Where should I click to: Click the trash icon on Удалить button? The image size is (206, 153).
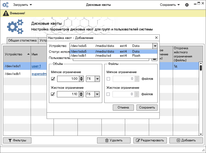click(107, 140)
